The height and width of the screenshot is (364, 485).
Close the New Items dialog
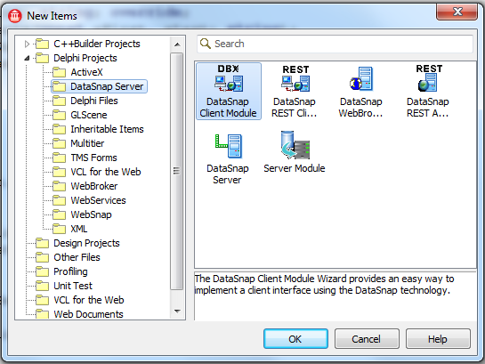pos(457,12)
